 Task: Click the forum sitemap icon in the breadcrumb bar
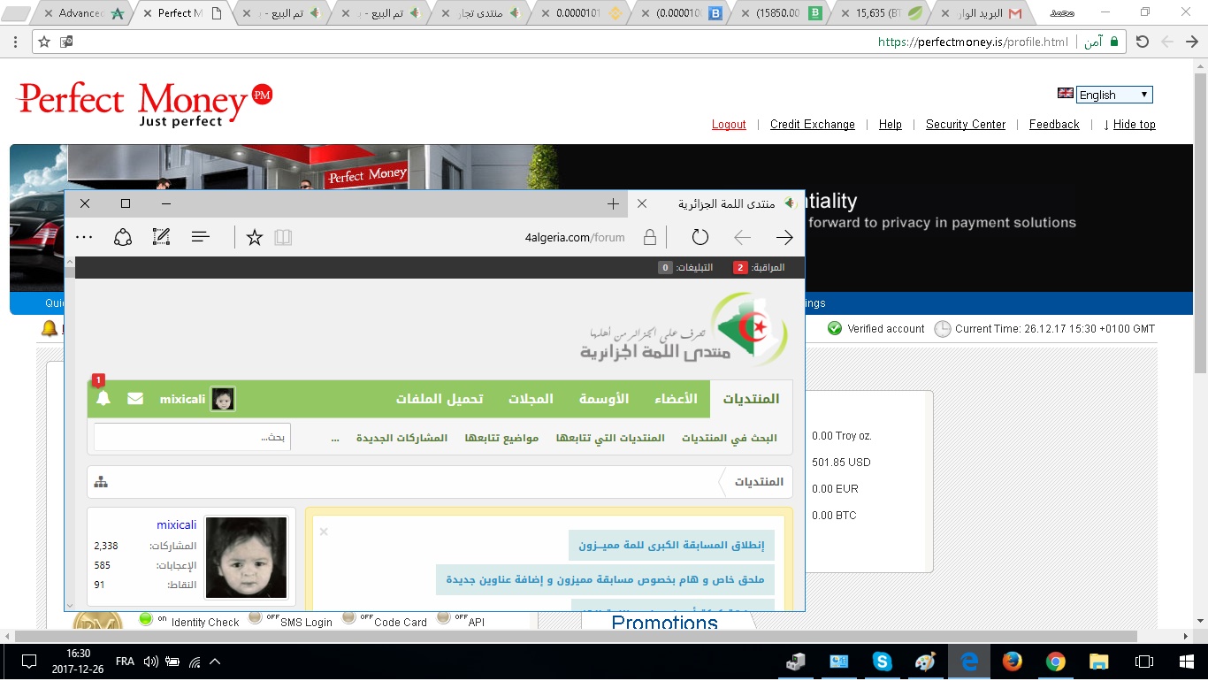[101, 482]
